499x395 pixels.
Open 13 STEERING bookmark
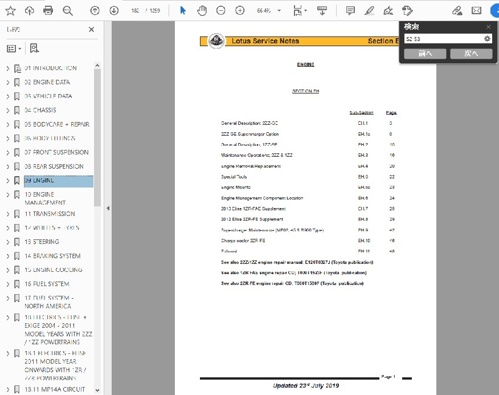(x=42, y=242)
